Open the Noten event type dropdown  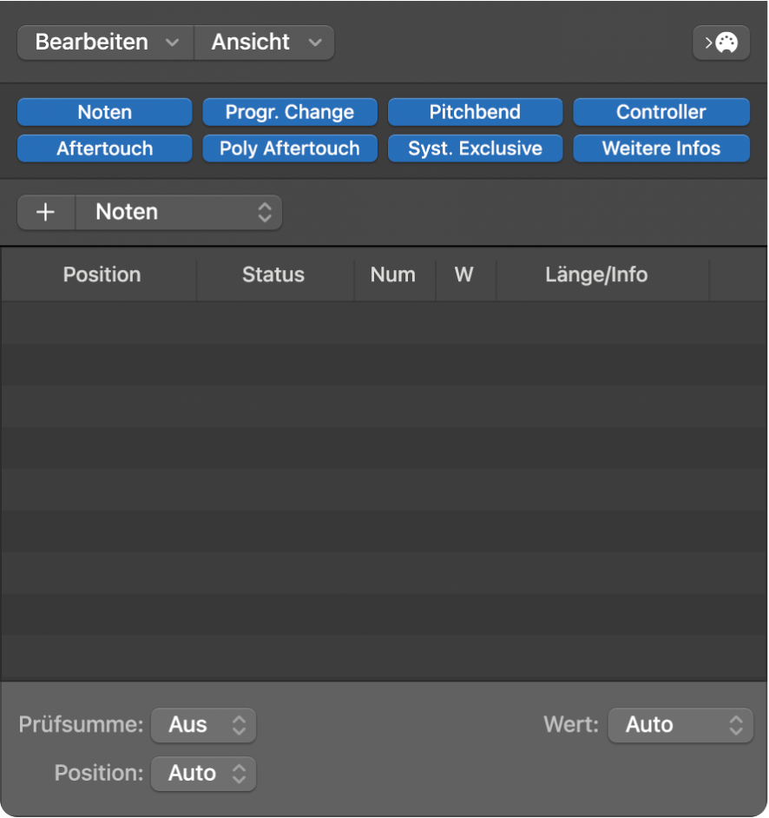click(x=180, y=212)
